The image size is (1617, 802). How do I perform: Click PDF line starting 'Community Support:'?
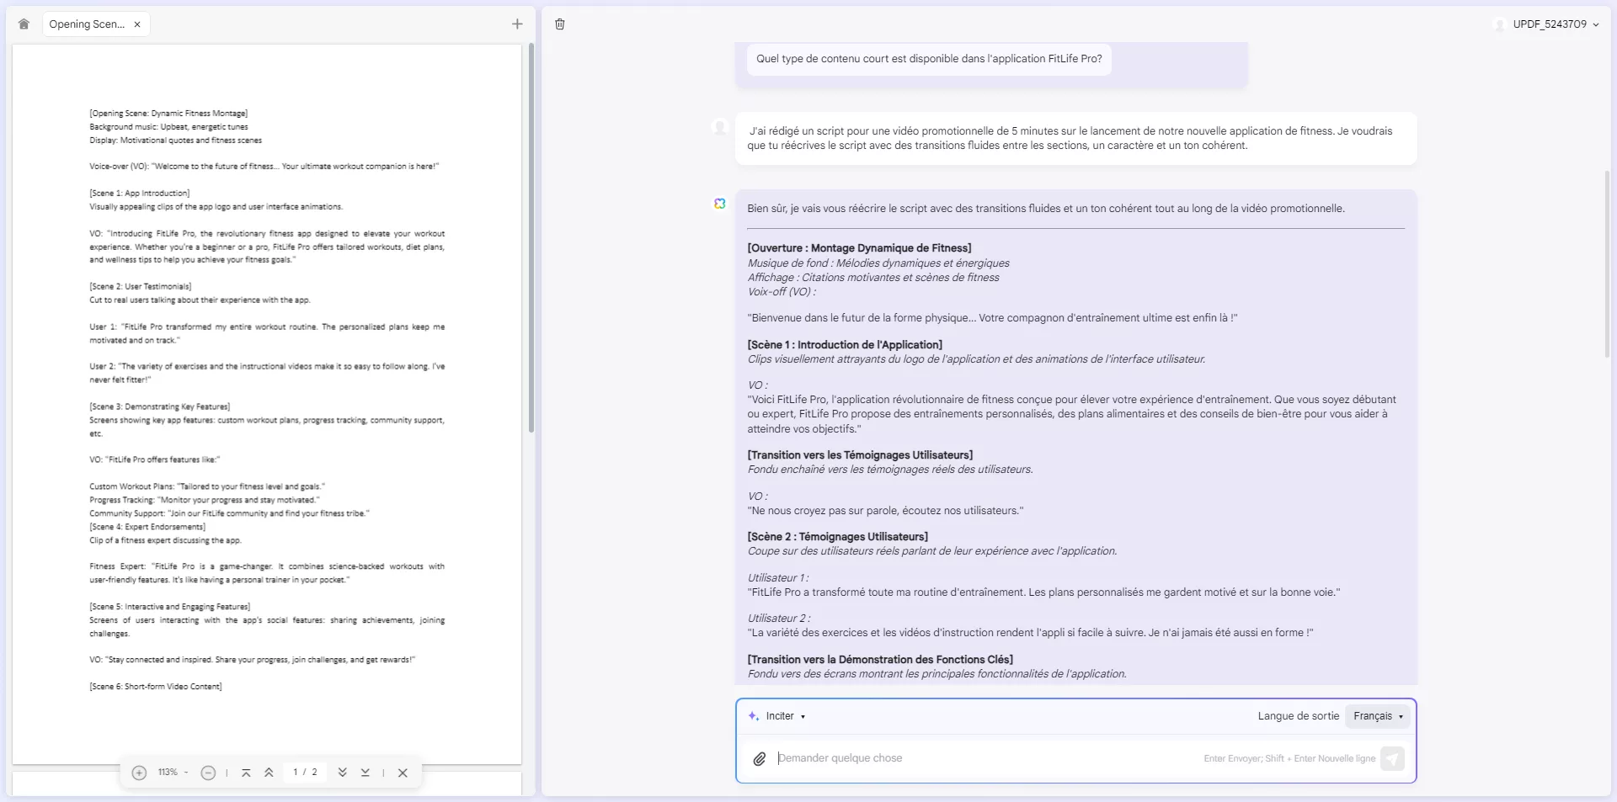tap(229, 513)
